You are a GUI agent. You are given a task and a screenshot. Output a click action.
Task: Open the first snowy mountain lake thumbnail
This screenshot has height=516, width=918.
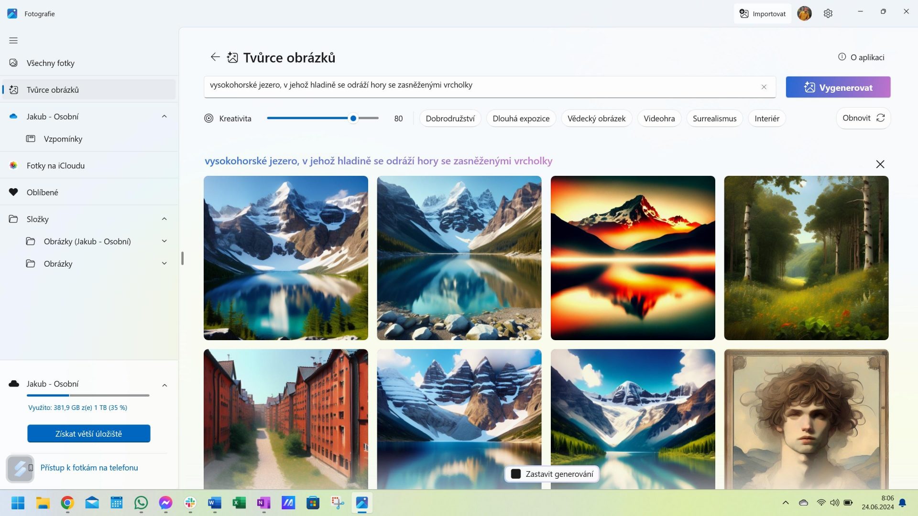(286, 258)
